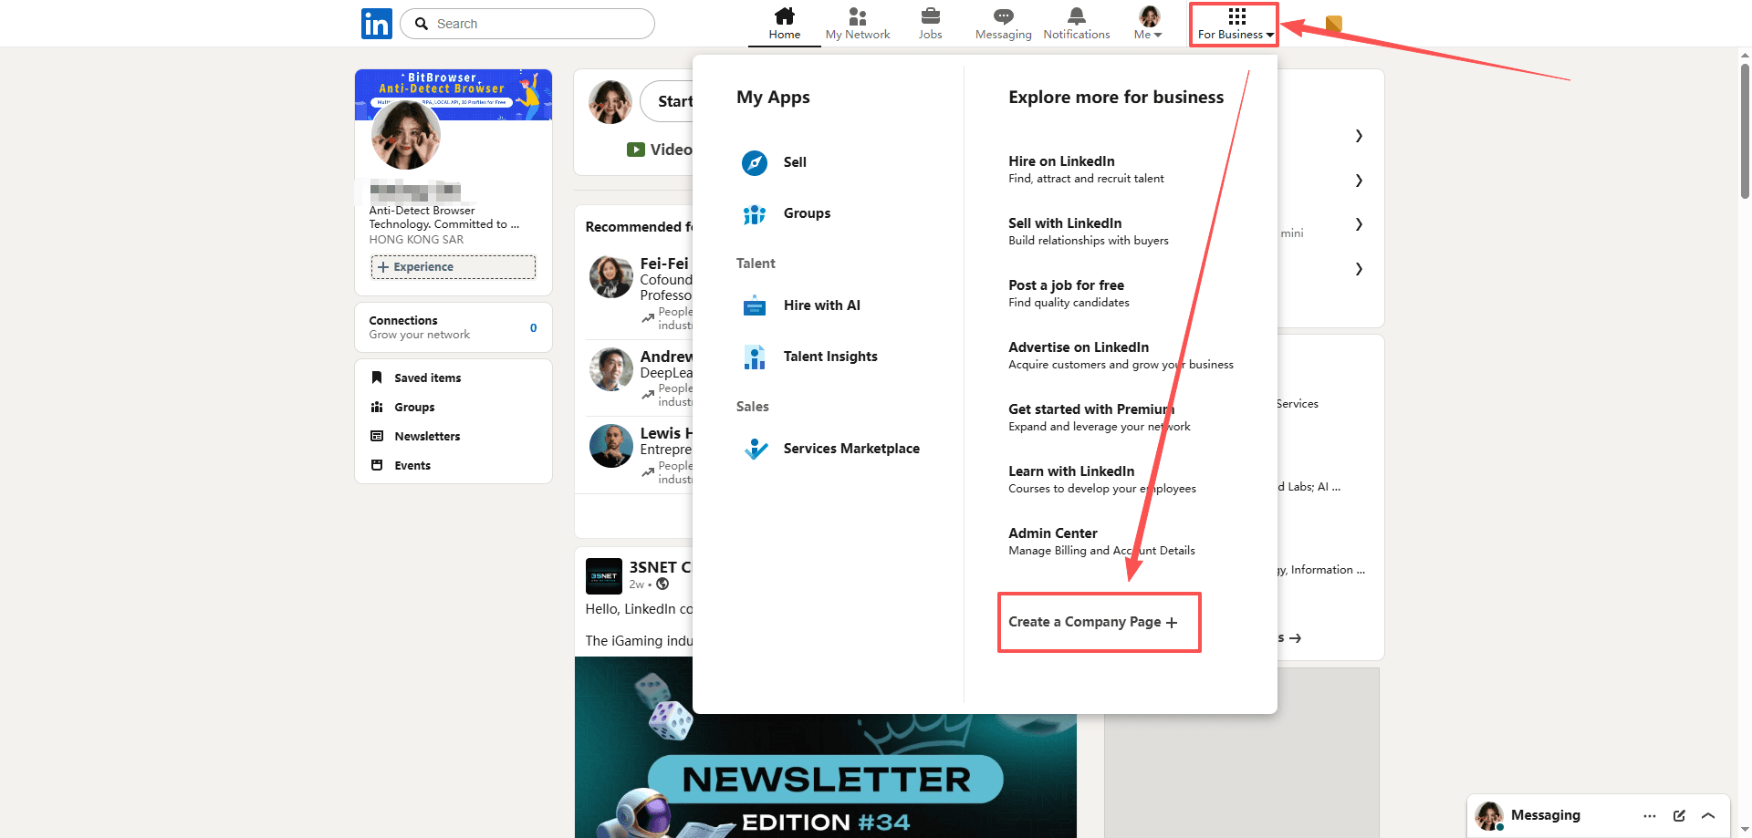Expand the fourth chevron in right panel

pos(1359,269)
